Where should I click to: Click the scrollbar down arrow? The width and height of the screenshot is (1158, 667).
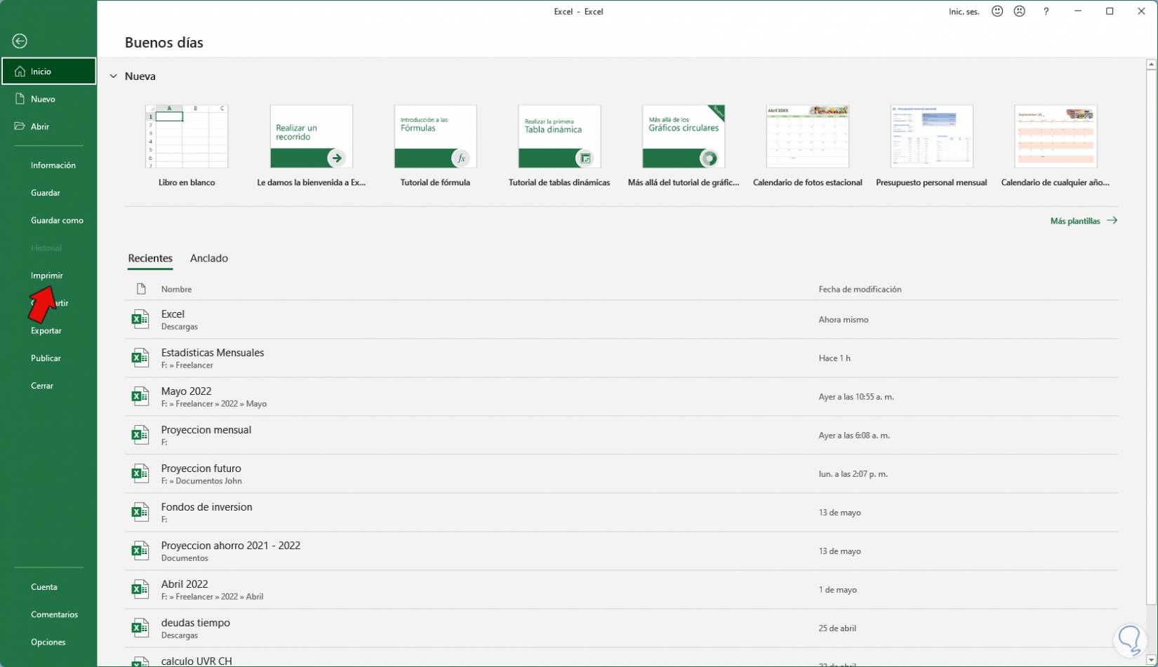pyautogui.click(x=1151, y=660)
